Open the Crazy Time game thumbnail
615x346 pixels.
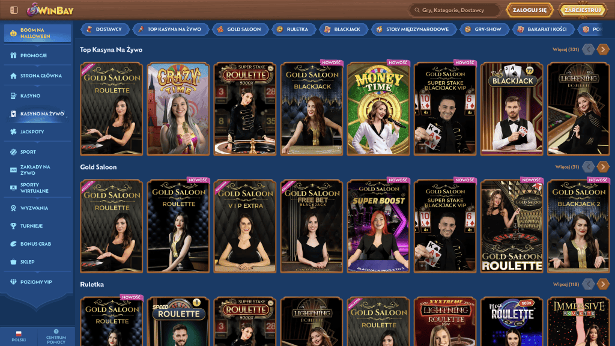tap(178, 109)
